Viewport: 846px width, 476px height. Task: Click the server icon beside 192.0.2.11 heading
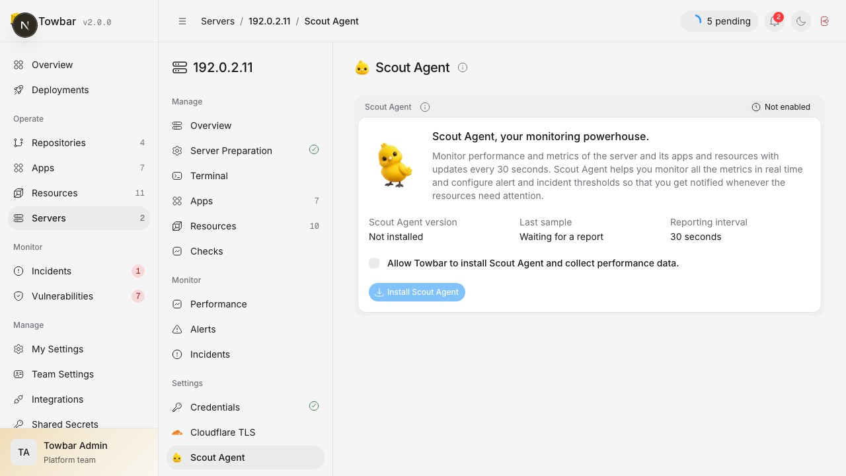click(x=180, y=67)
